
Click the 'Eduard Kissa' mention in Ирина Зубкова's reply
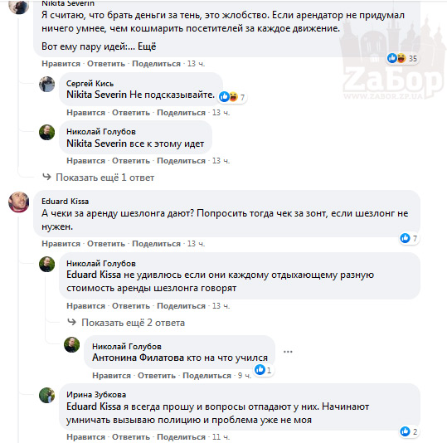(x=94, y=406)
